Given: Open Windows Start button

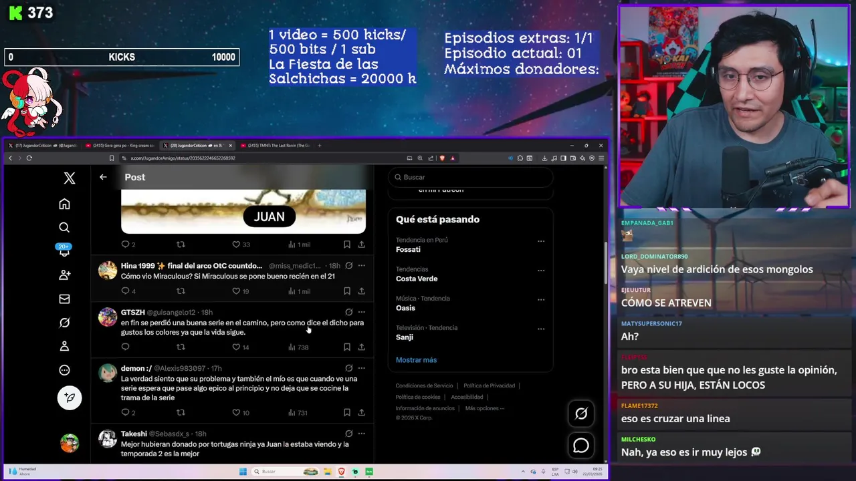Looking at the screenshot, I should click(x=243, y=472).
